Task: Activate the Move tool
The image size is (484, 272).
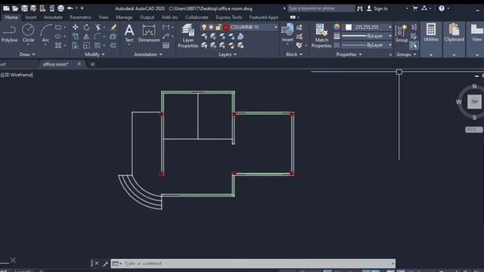Action: point(76,27)
